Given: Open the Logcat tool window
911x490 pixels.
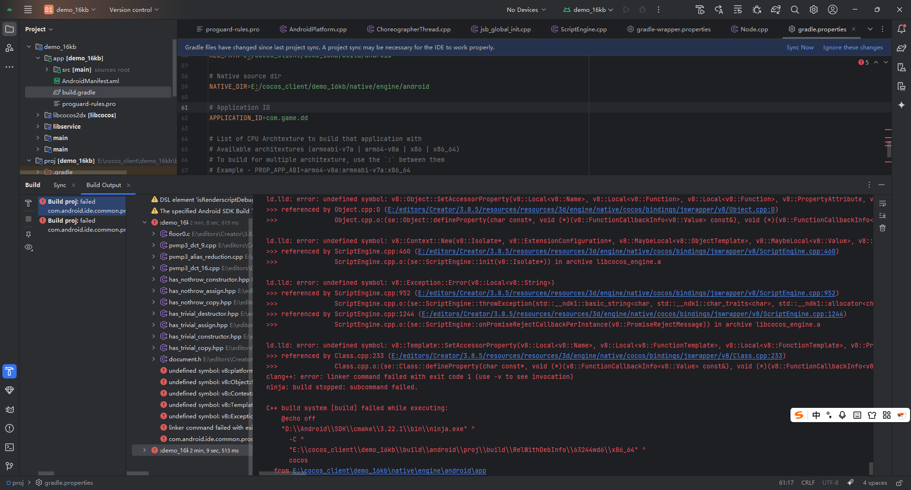Looking at the screenshot, I should 9,409.
